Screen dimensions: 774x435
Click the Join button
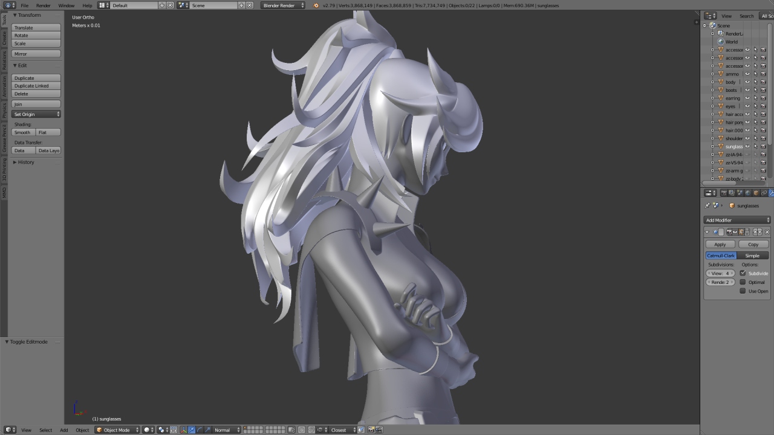click(36, 104)
